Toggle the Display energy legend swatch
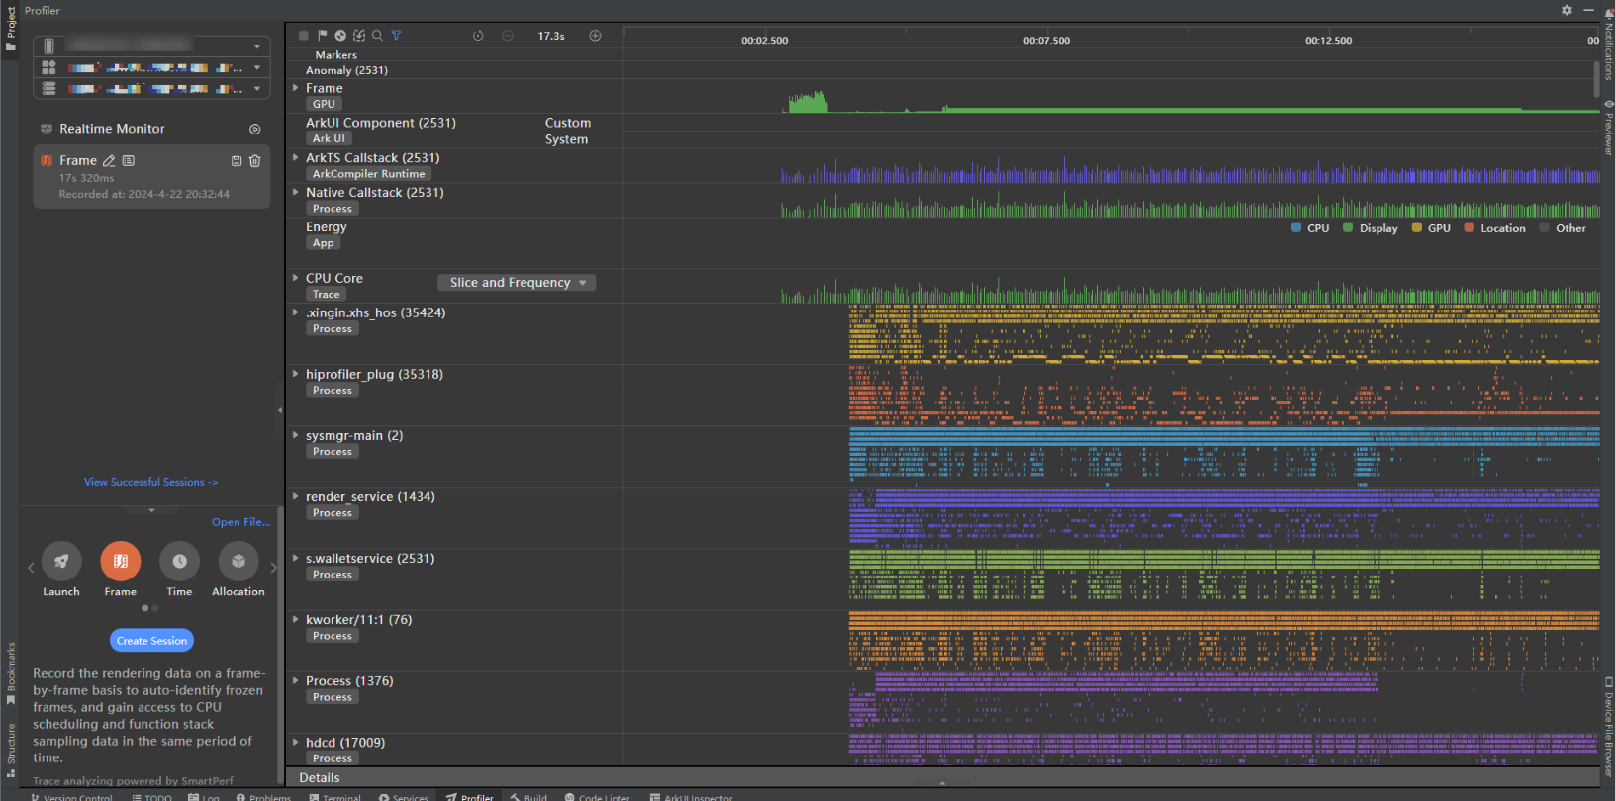 1348,227
